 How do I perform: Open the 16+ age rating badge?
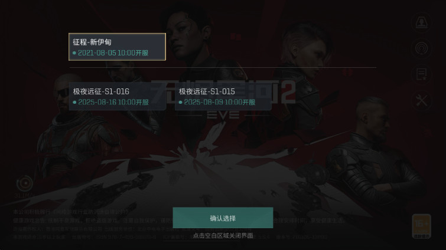pos(422,226)
